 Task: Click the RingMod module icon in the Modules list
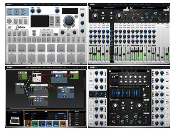point(70,124)
